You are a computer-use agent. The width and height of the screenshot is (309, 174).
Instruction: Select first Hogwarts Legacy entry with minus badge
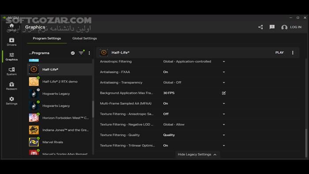(60, 94)
